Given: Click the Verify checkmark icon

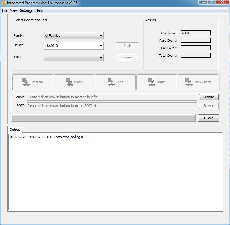Looking at the screenshot, I should coord(152,82).
